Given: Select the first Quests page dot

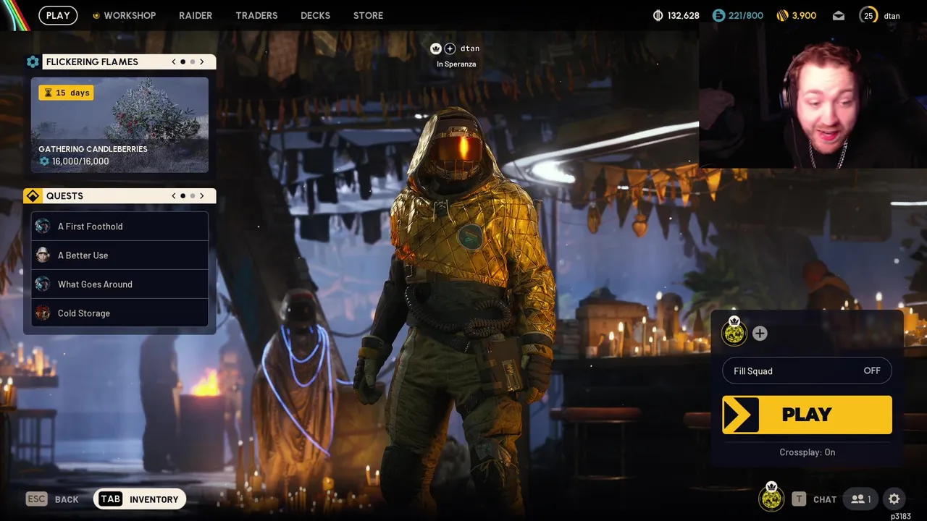Looking at the screenshot, I should coord(183,196).
